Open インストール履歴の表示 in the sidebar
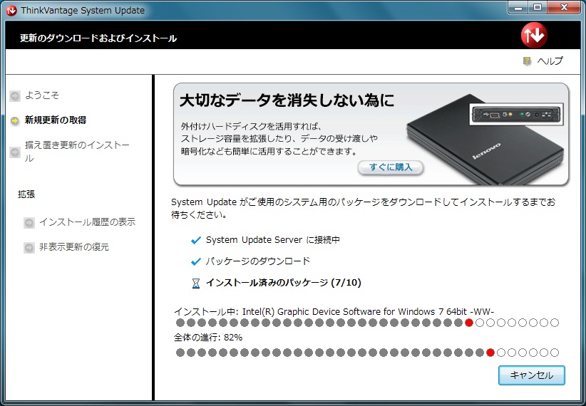This screenshot has height=406, width=586. tap(88, 222)
